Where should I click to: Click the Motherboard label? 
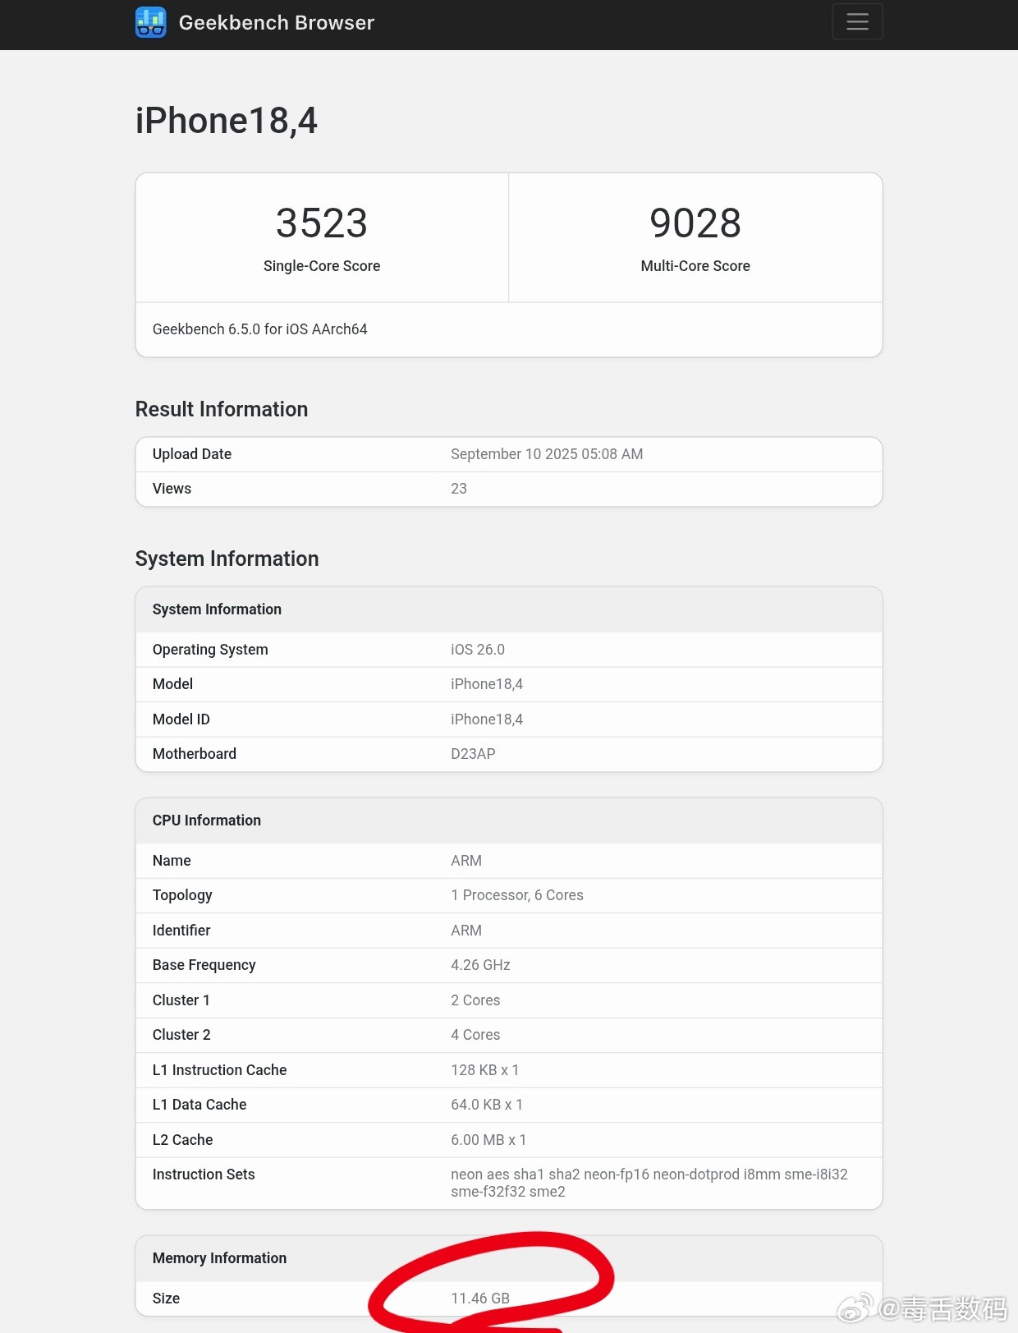point(195,754)
